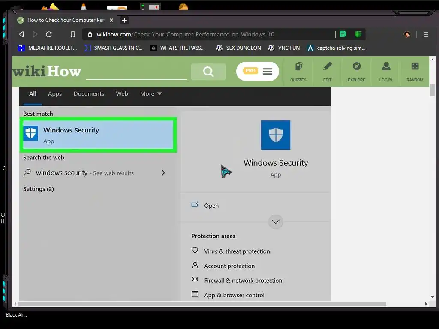
Task: Click the padlock site security icon
Action: pos(90,34)
